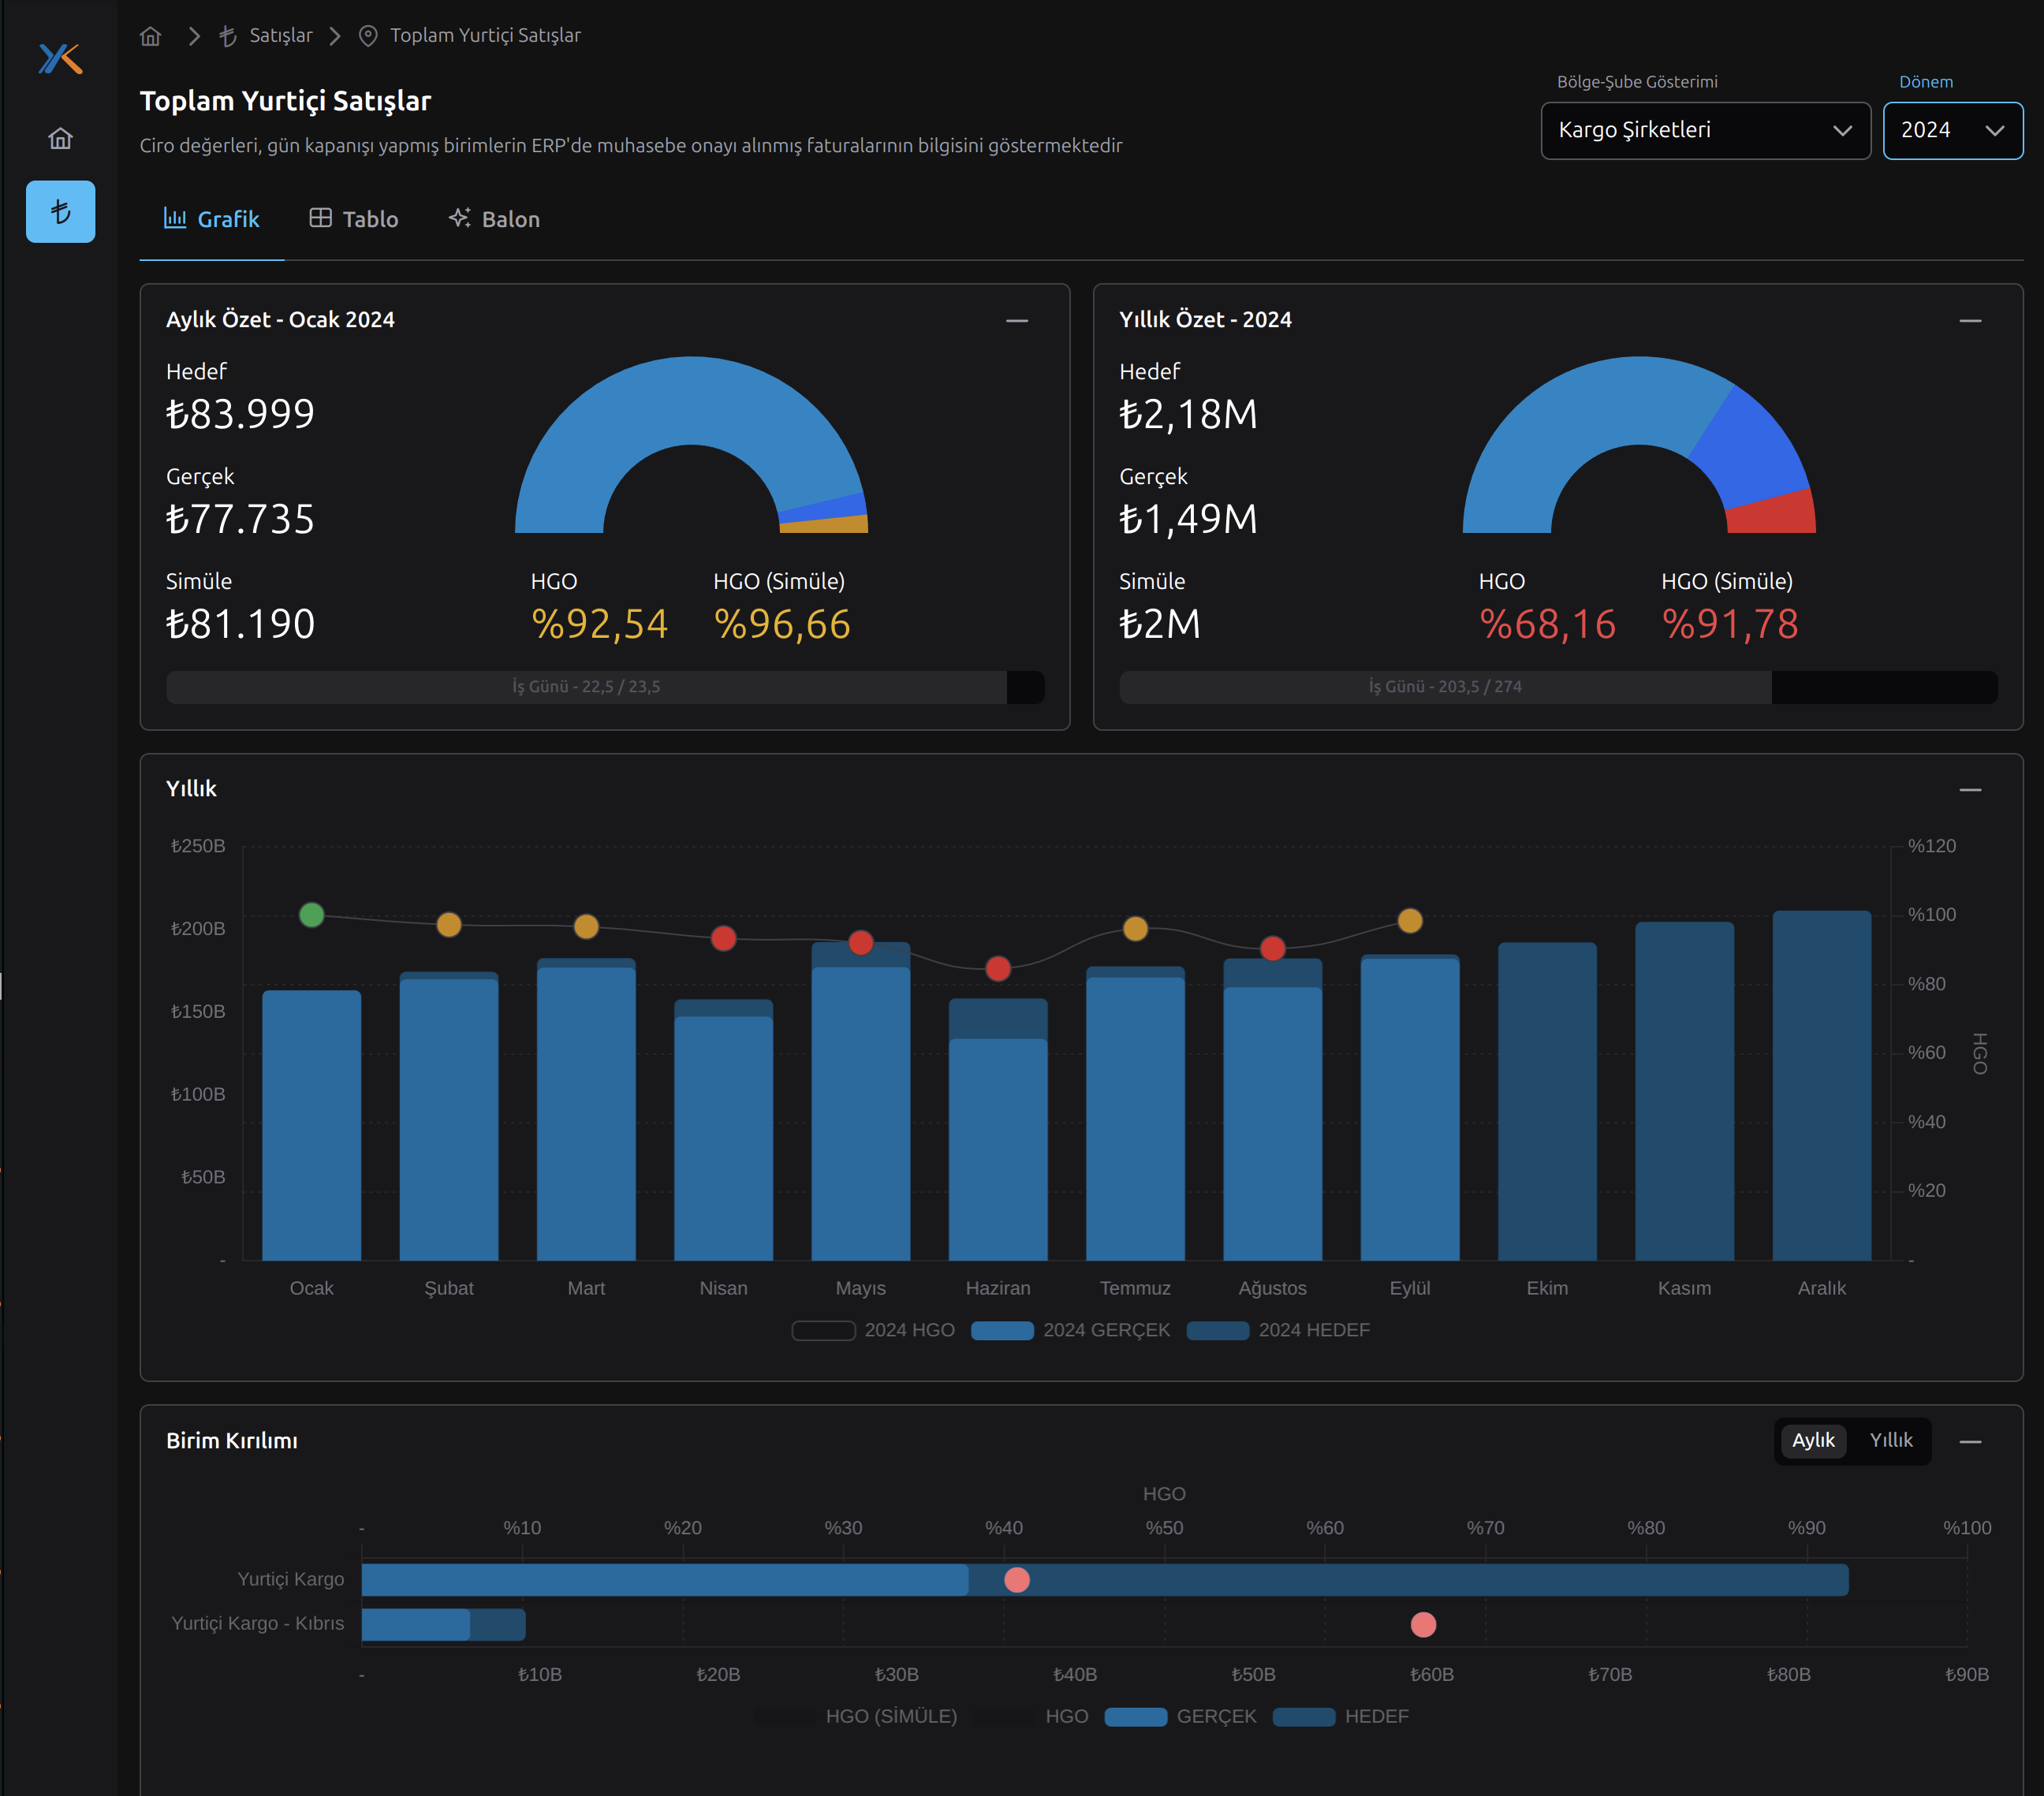The width and height of the screenshot is (2044, 1796).
Task: Collapse the Birim Kırılımı panel
Action: [x=1969, y=1441]
